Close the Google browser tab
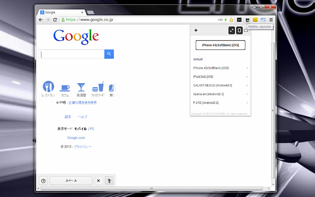 [82, 12]
